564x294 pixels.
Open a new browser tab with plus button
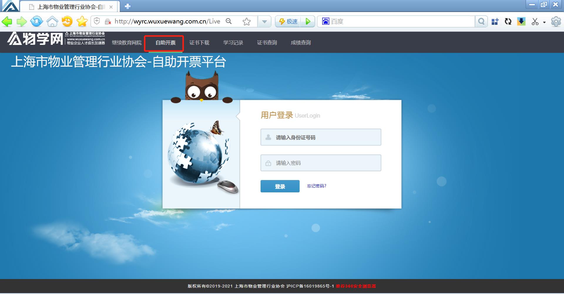coord(127,6)
